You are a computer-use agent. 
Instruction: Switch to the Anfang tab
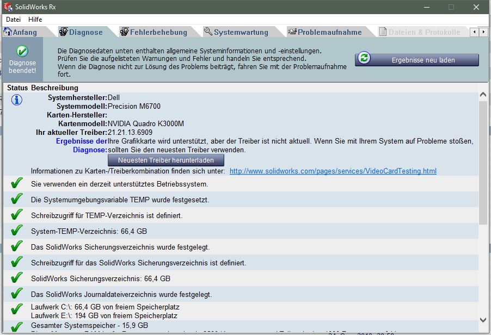point(24,32)
